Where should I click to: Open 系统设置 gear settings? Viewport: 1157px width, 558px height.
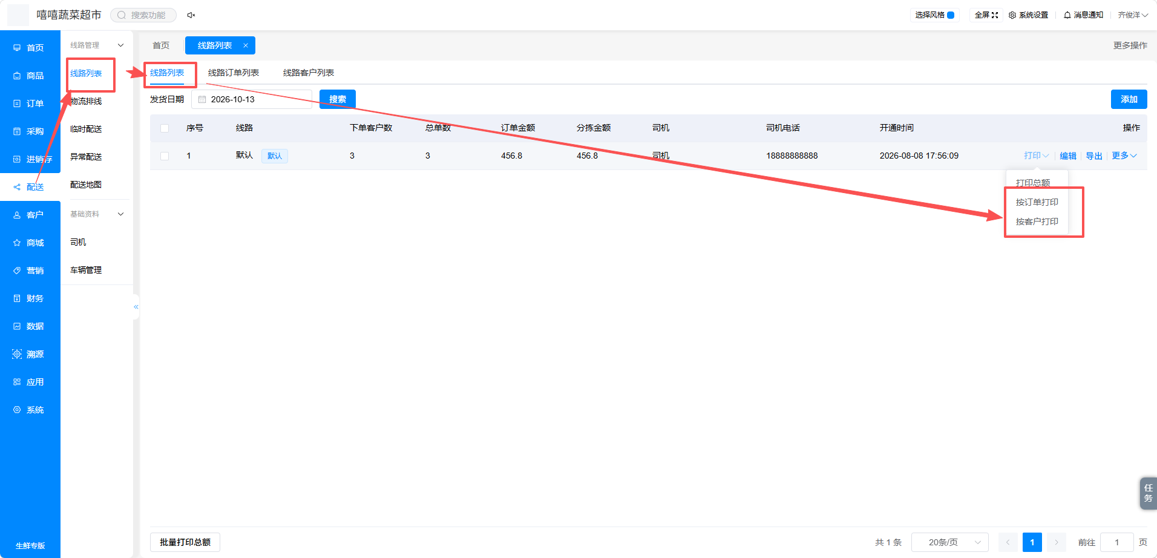tap(1028, 15)
